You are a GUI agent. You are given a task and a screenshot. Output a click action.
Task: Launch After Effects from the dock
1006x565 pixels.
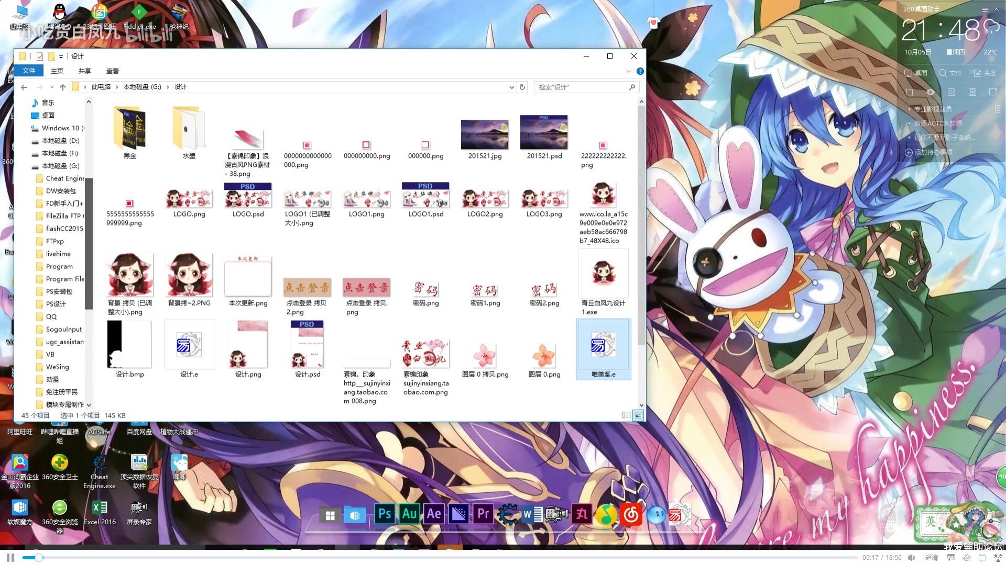[x=434, y=514]
